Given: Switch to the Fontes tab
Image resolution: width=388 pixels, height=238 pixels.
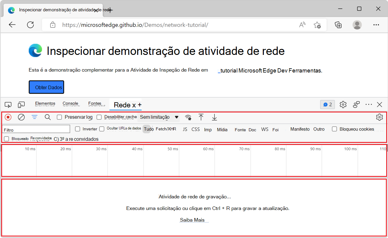Looking at the screenshot, I should click(x=96, y=104).
